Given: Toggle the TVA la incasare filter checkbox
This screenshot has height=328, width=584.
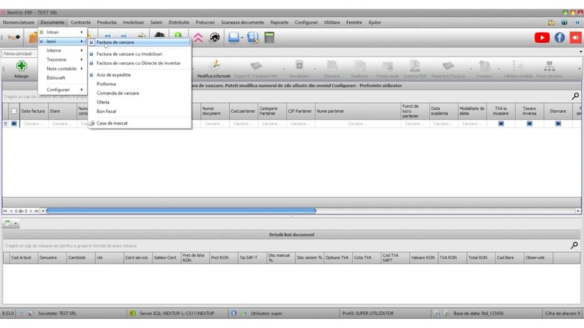Looking at the screenshot, I should pyautogui.click(x=500, y=123).
